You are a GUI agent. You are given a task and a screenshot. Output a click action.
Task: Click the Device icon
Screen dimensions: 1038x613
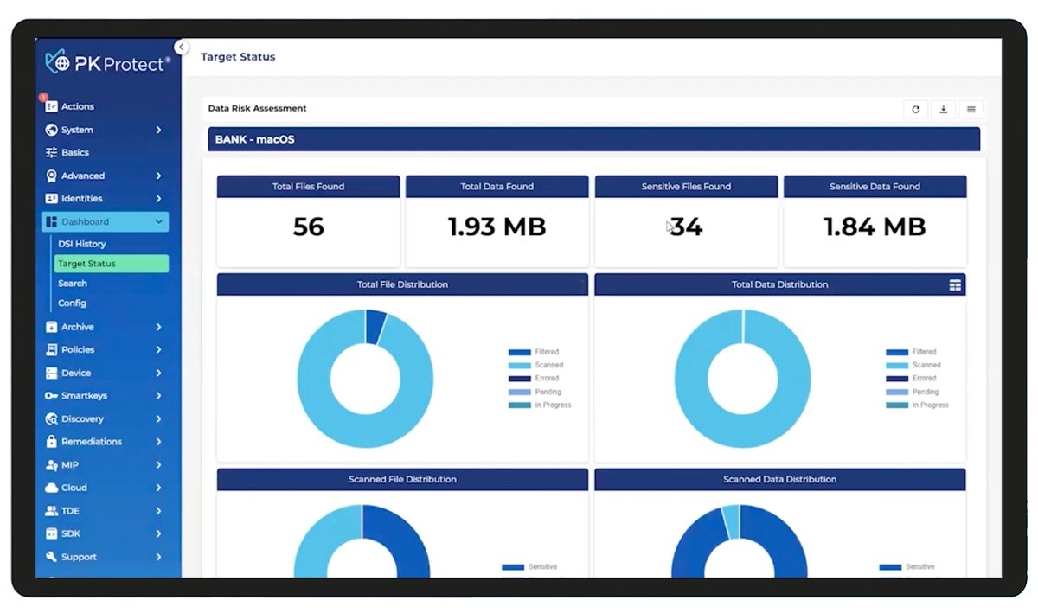pos(51,373)
